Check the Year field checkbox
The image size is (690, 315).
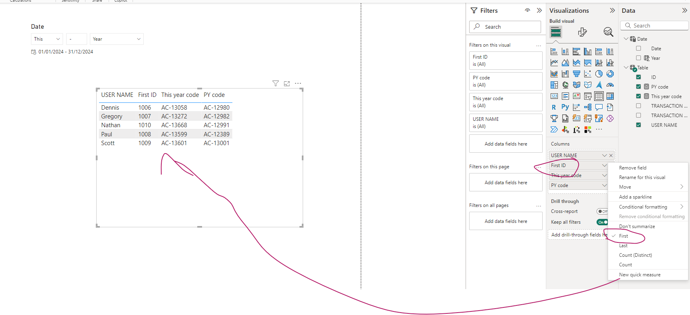[x=638, y=58]
